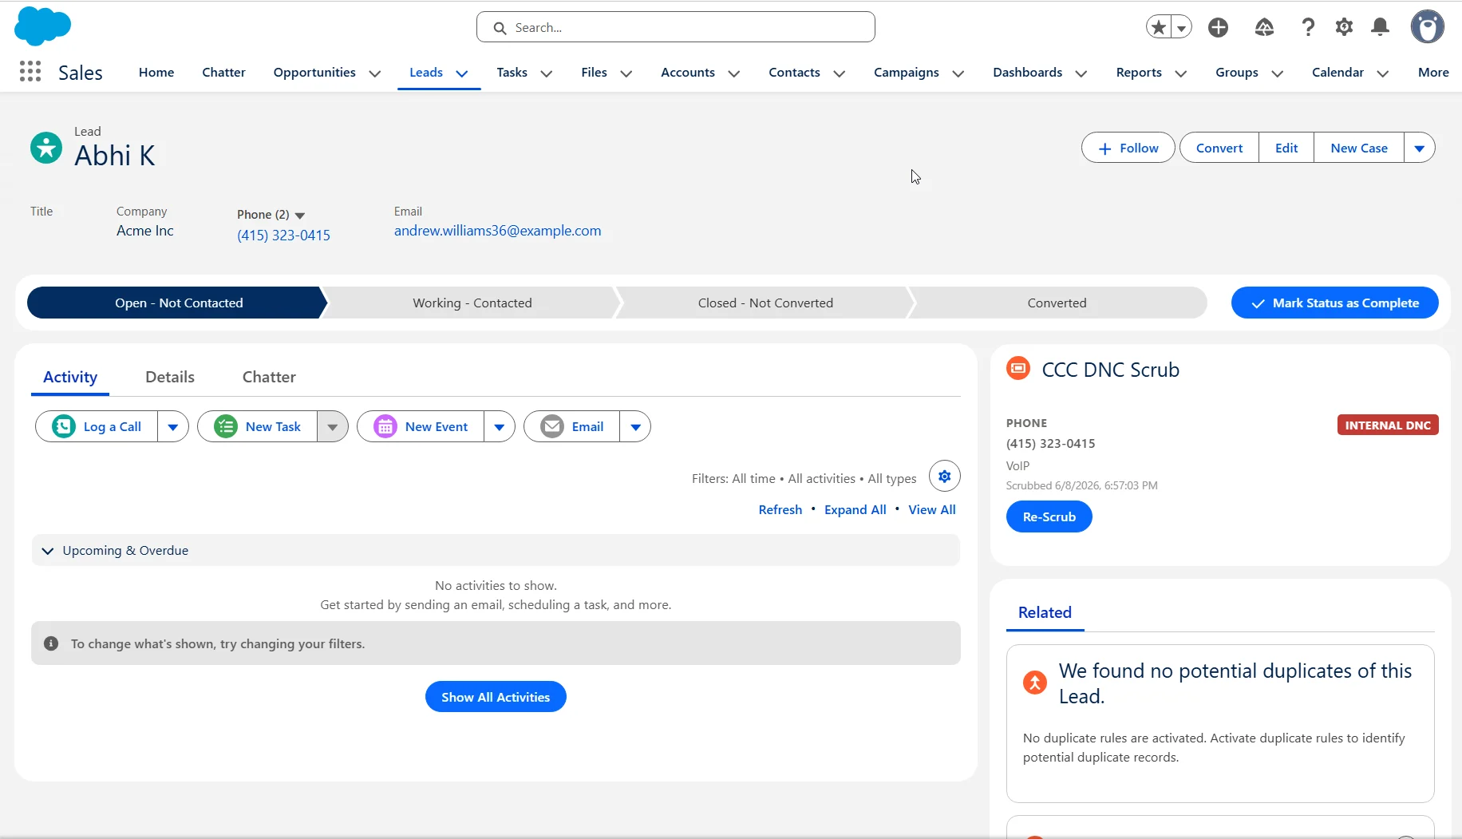Click the Email envelope icon
Image resolution: width=1462 pixels, height=839 pixels.
coord(552,426)
